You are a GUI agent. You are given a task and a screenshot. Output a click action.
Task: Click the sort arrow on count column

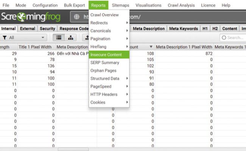point(151,47)
